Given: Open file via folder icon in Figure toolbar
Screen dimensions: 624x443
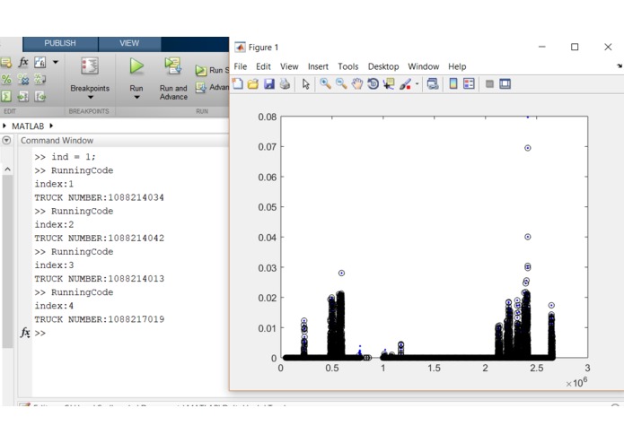Looking at the screenshot, I should click(x=253, y=83).
